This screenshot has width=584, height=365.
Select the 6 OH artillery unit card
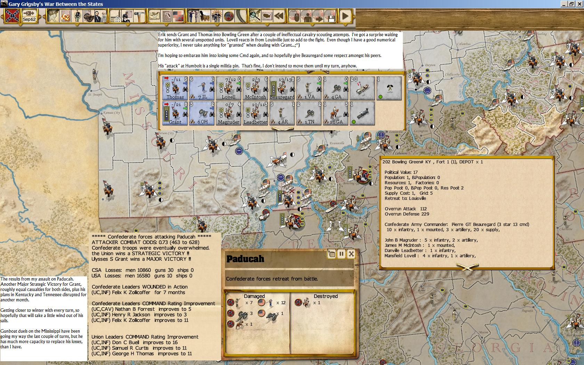202,113
